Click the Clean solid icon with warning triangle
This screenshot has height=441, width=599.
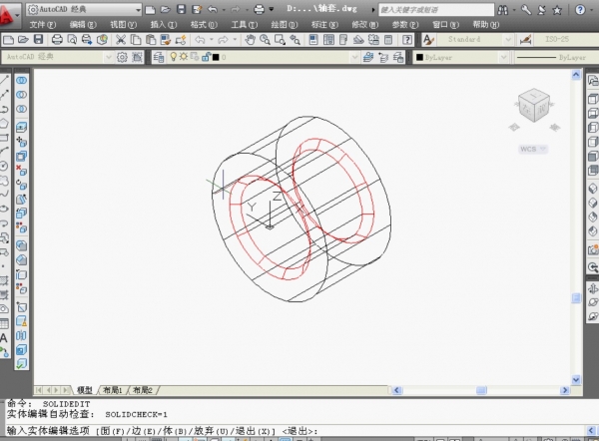click(21, 321)
